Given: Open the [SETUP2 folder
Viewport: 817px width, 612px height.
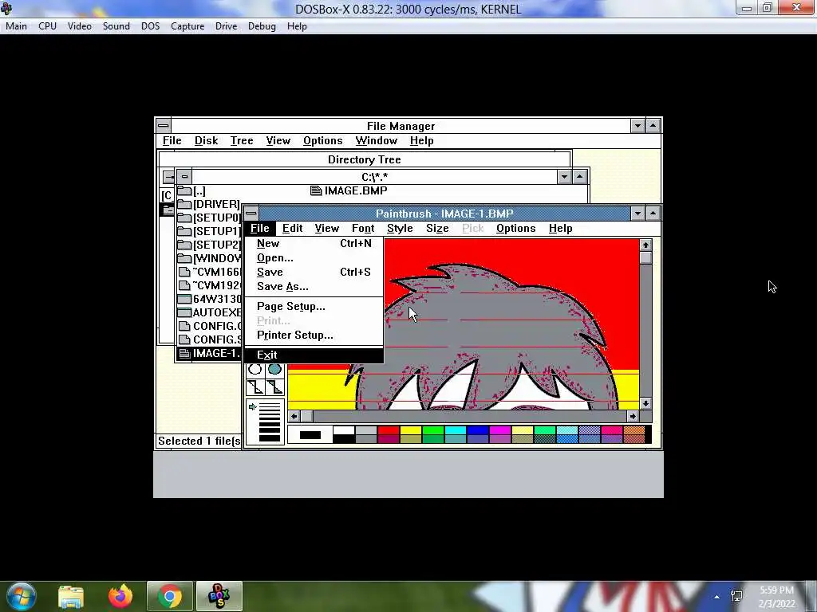Looking at the screenshot, I should 209,245.
